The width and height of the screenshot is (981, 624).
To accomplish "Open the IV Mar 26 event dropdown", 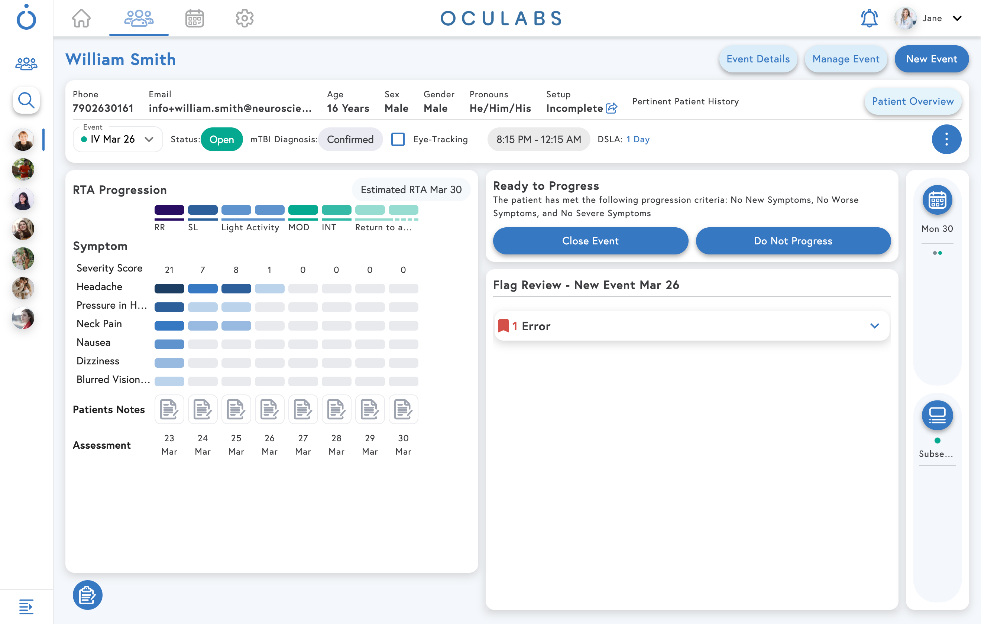I will point(118,139).
